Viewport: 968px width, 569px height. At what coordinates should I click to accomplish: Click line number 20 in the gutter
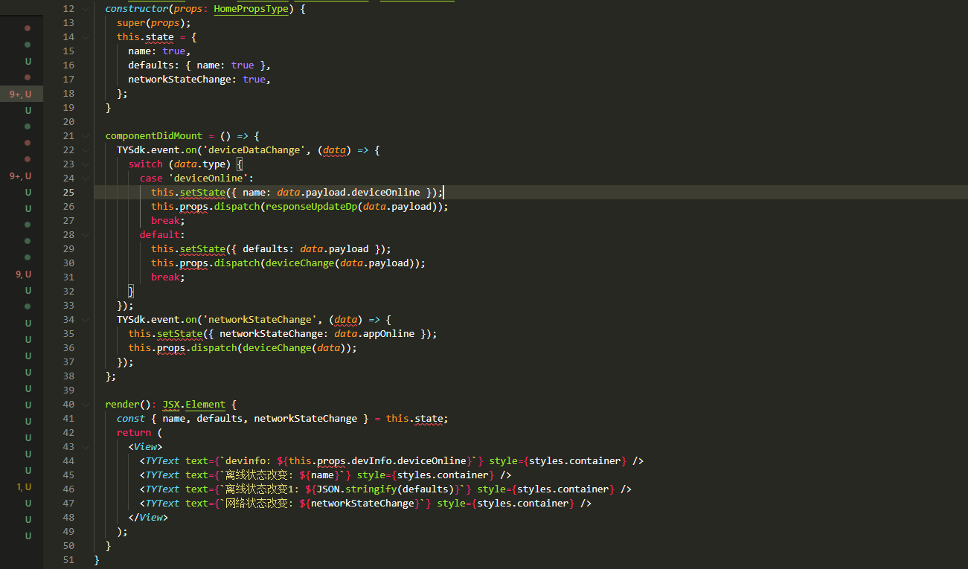pyautogui.click(x=68, y=122)
